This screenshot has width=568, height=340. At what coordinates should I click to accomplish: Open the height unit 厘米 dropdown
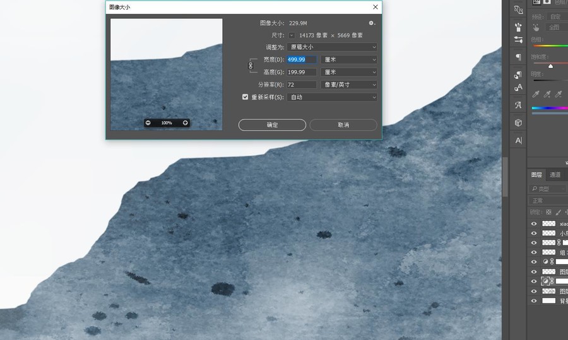coord(349,72)
